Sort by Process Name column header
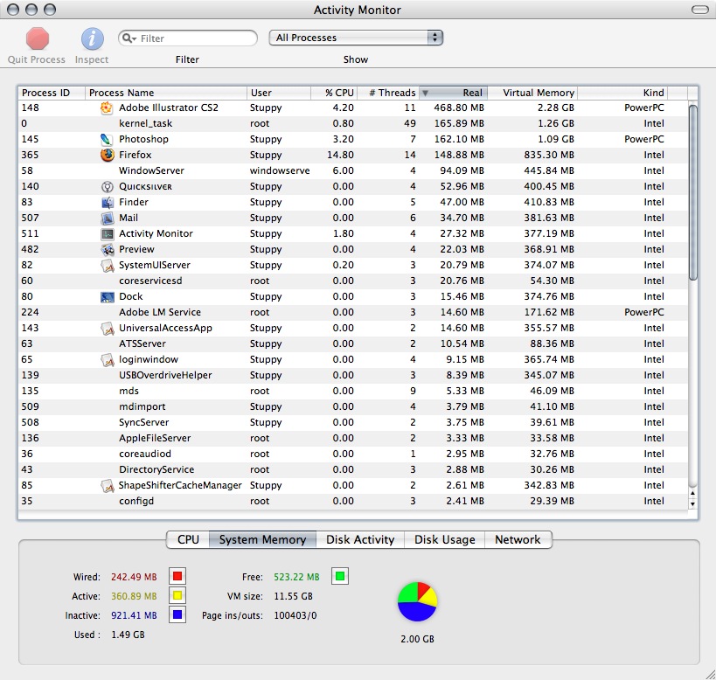This screenshot has height=680, width=716. tap(166, 93)
